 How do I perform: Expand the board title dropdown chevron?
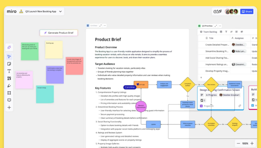[60, 12]
